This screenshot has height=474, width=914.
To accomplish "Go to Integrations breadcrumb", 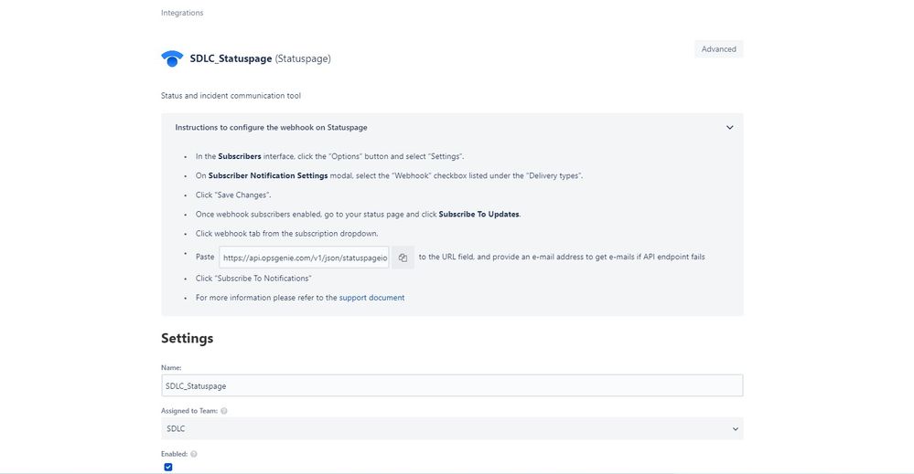I will click(182, 13).
